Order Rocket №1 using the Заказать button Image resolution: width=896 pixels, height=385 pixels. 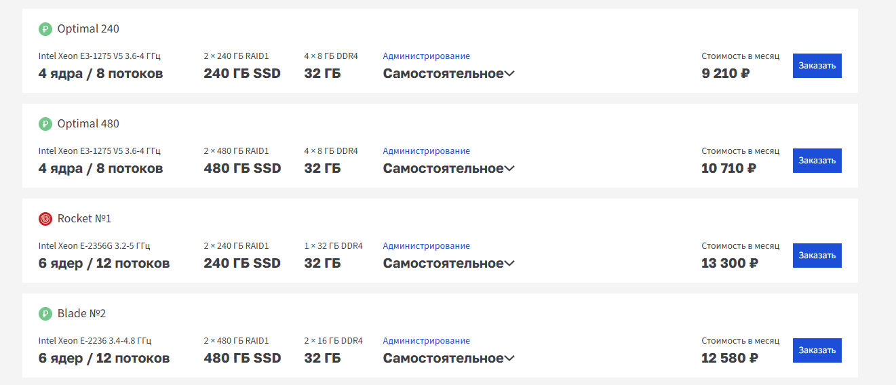[817, 256]
